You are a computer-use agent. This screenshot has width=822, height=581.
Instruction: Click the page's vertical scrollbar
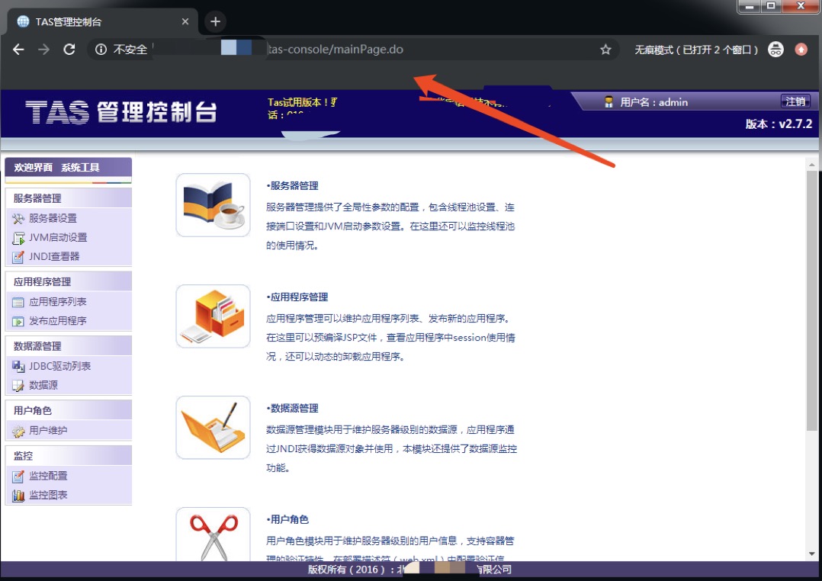click(811, 297)
